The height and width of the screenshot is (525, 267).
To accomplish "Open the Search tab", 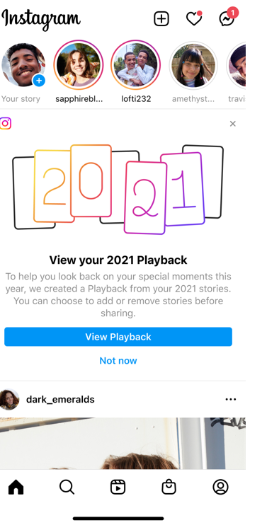I will pyautogui.click(x=67, y=487).
